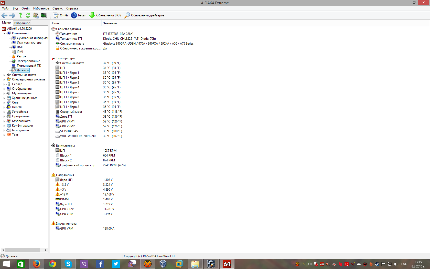Select the Устройства tree item
Viewport: 430px width, 269px height.
point(20,112)
